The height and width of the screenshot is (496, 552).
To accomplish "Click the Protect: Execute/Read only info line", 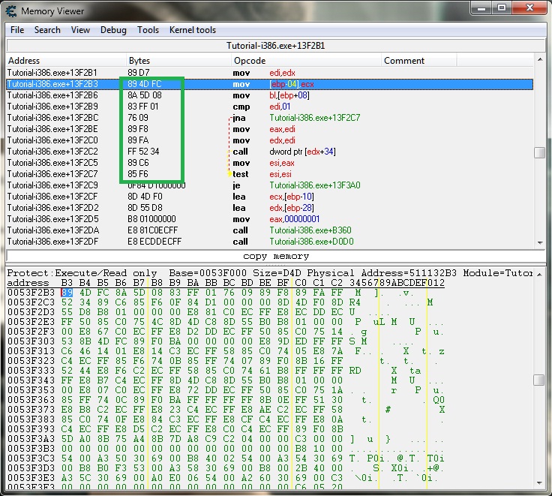I will [x=82, y=273].
